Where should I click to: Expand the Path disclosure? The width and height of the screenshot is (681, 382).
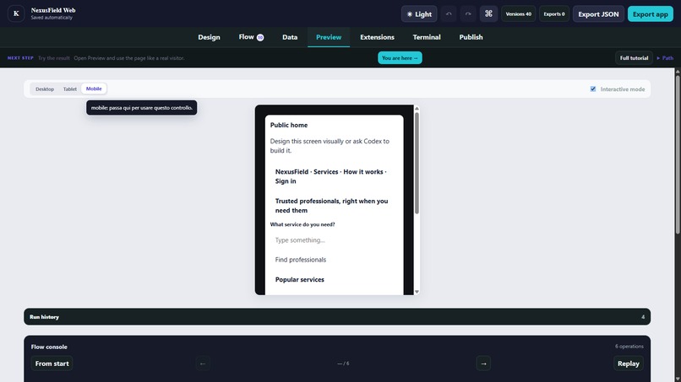point(665,57)
